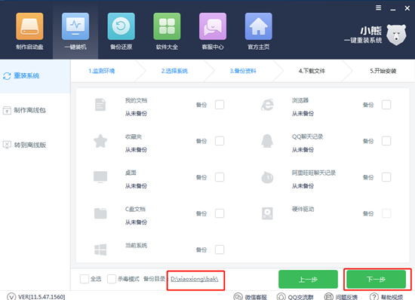Image resolution: width=415 pixels, height=300 pixels.
Task: Go to step 5.开始安装
Action: 383,71
